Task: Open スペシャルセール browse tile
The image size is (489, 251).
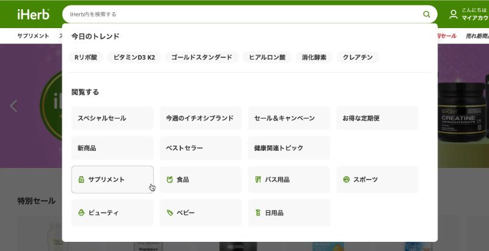Action: 112,118
